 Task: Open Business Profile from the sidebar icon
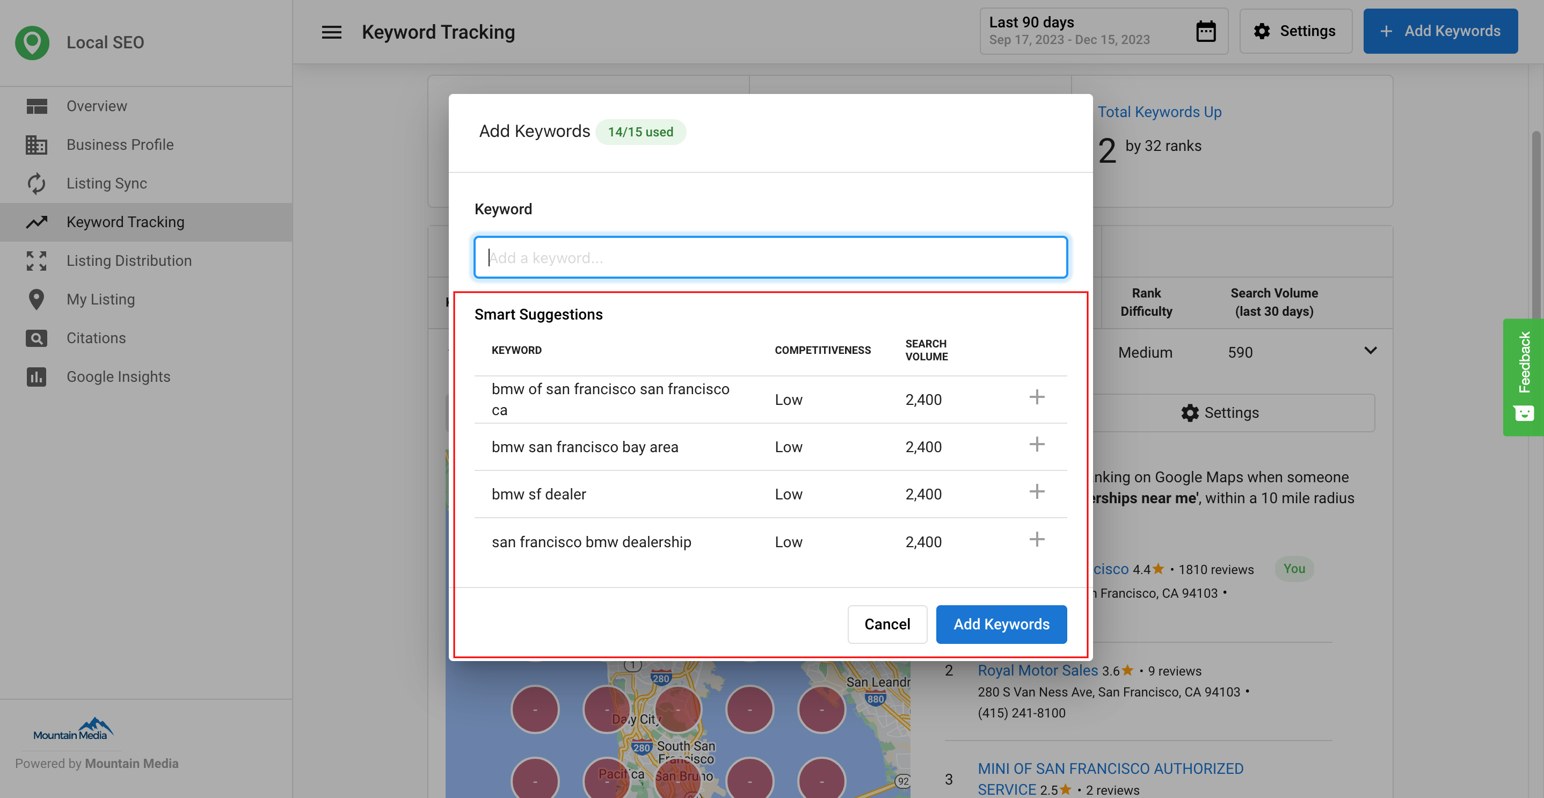pyautogui.click(x=36, y=144)
